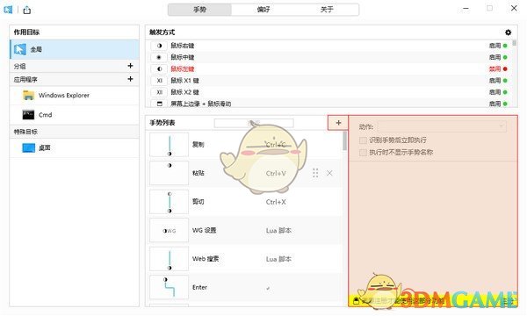Image resolution: width=527 pixels, height=316 pixels.
Task: Focus the gesture list search field
Action: coord(254,123)
